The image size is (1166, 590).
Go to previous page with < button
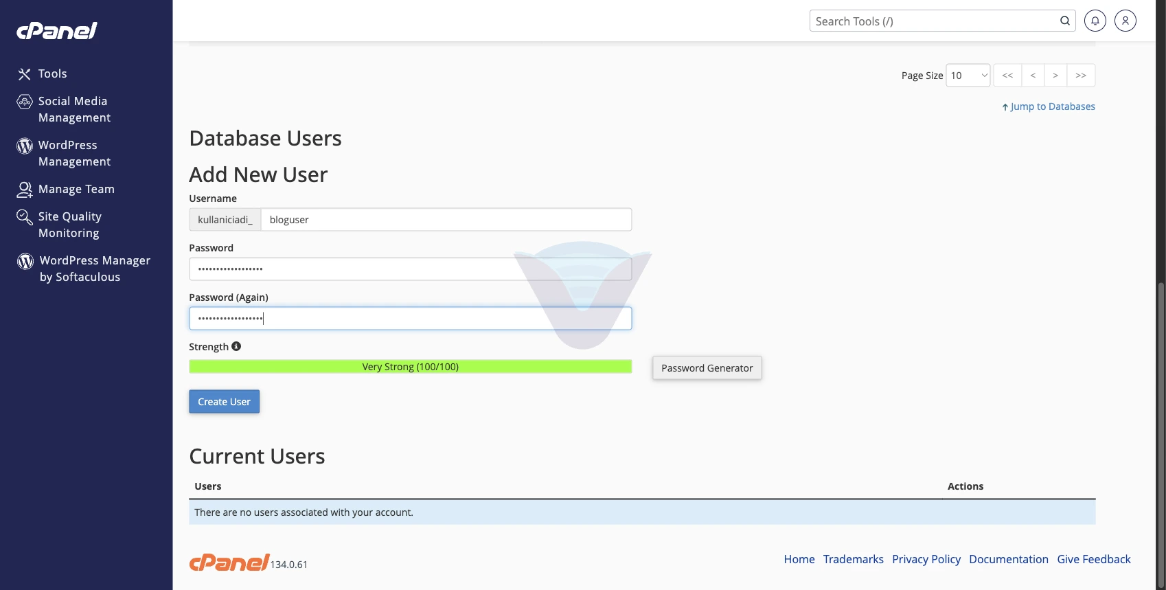pos(1033,76)
